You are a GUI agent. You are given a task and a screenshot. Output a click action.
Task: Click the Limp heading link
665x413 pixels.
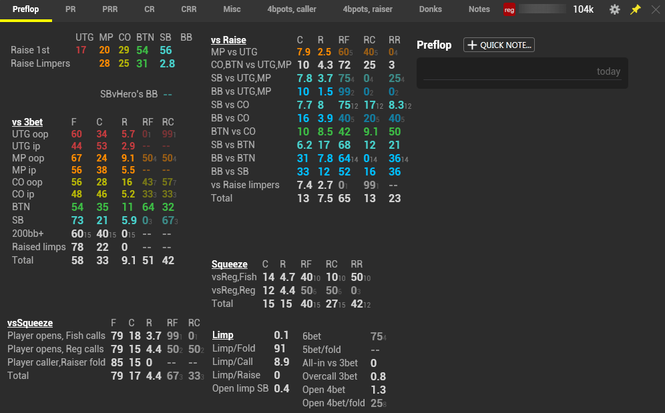tap(222, 335)
